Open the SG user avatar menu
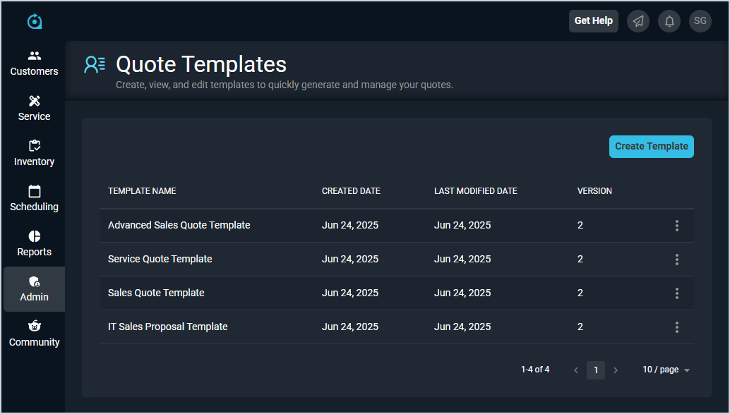The height and width of the screenshot is (414, 730). (x=700, y=21)
